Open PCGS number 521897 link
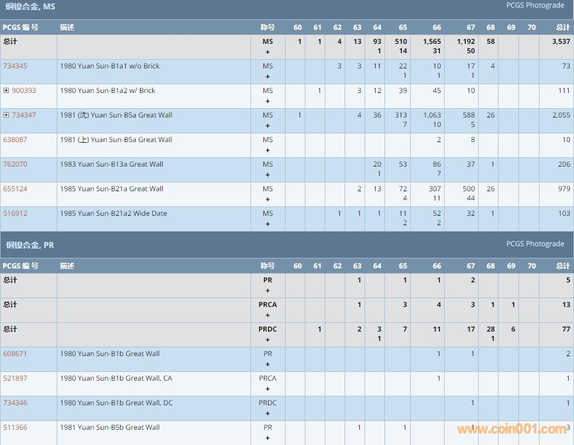Viewport: 574px width, 445px height. (x=15, y=378)
